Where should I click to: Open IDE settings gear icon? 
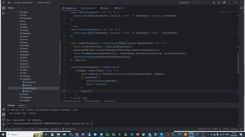224,3
